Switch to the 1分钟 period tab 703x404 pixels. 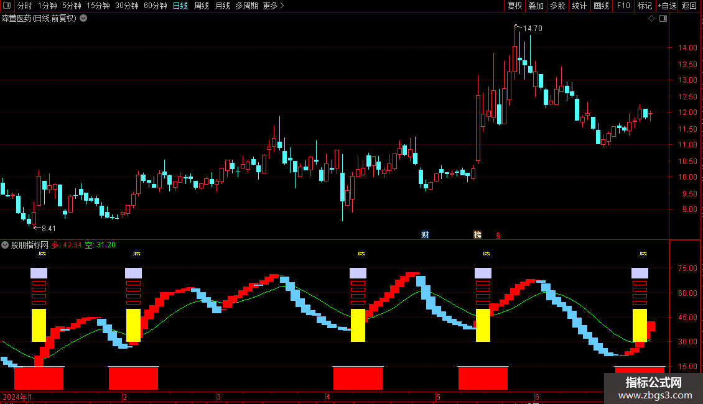point(47,6)
